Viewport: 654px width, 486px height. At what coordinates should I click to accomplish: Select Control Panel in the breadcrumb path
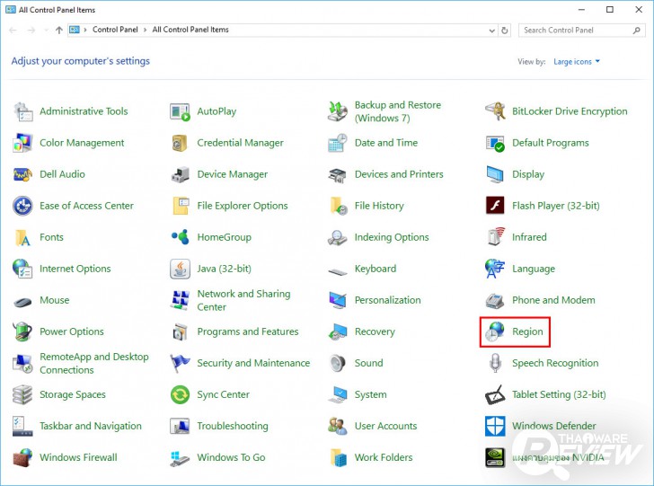[x=115, y=30]
